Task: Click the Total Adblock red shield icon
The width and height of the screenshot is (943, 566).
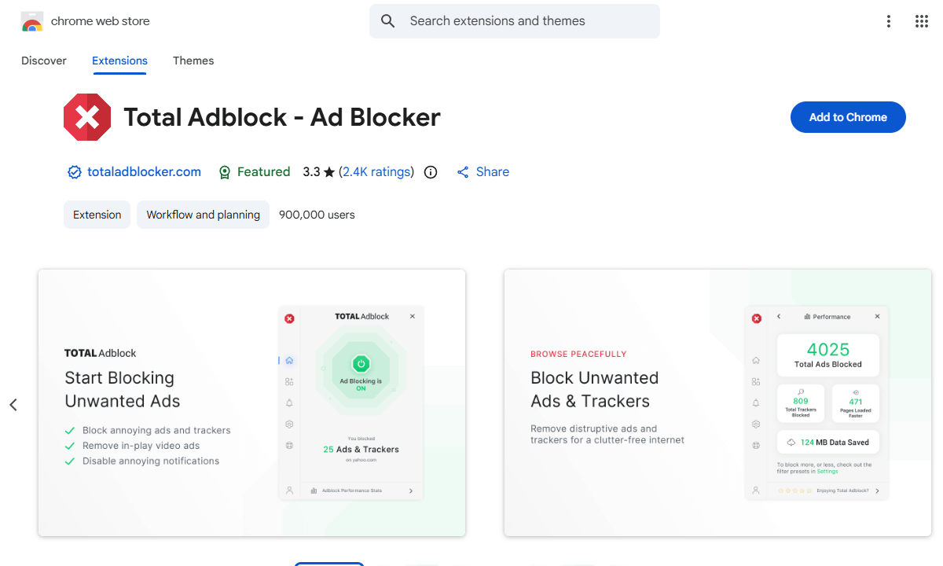Action: (87, 116)
